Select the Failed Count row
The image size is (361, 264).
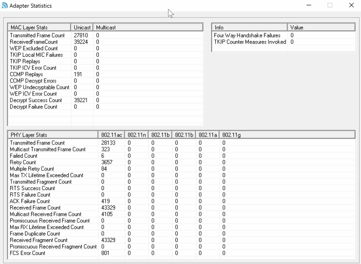point(181,156)
